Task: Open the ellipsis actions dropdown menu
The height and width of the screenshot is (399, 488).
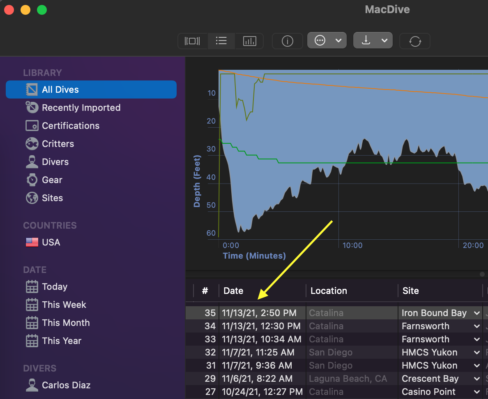Action: [327, 41]
